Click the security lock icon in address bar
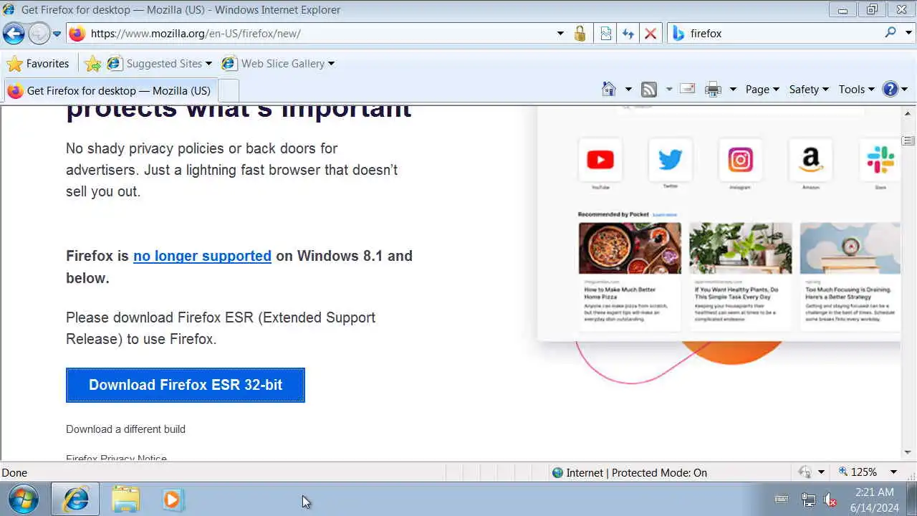The image size is (917, 516). point(580,33)
